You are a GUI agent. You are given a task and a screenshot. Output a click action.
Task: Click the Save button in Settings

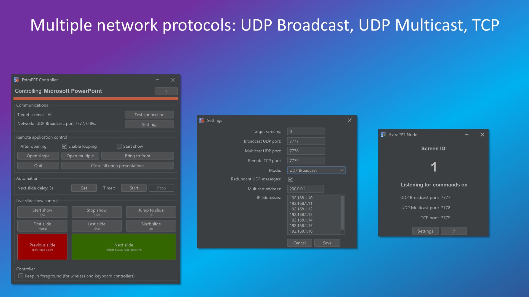pos(327,243)
